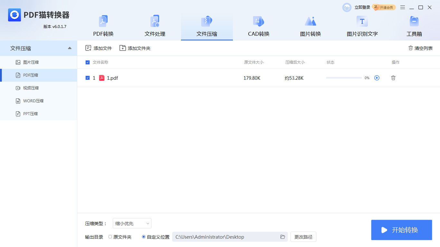Select PDF压缩 in the sidebar

(x=38, y=75)
